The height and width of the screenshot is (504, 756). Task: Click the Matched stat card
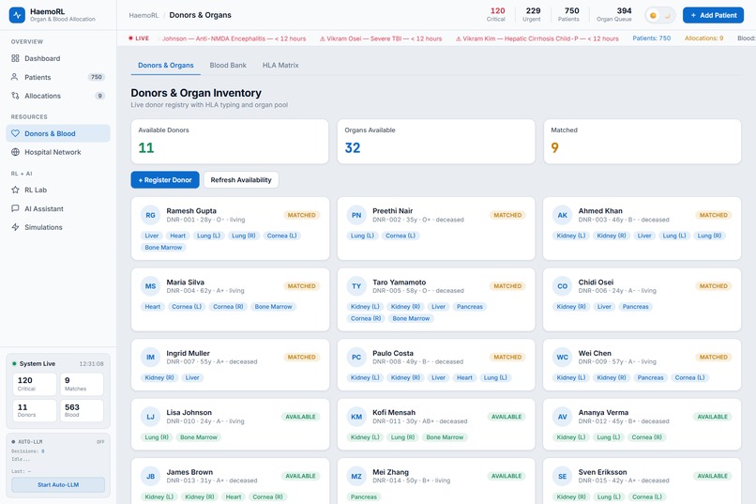coord(643,142)
